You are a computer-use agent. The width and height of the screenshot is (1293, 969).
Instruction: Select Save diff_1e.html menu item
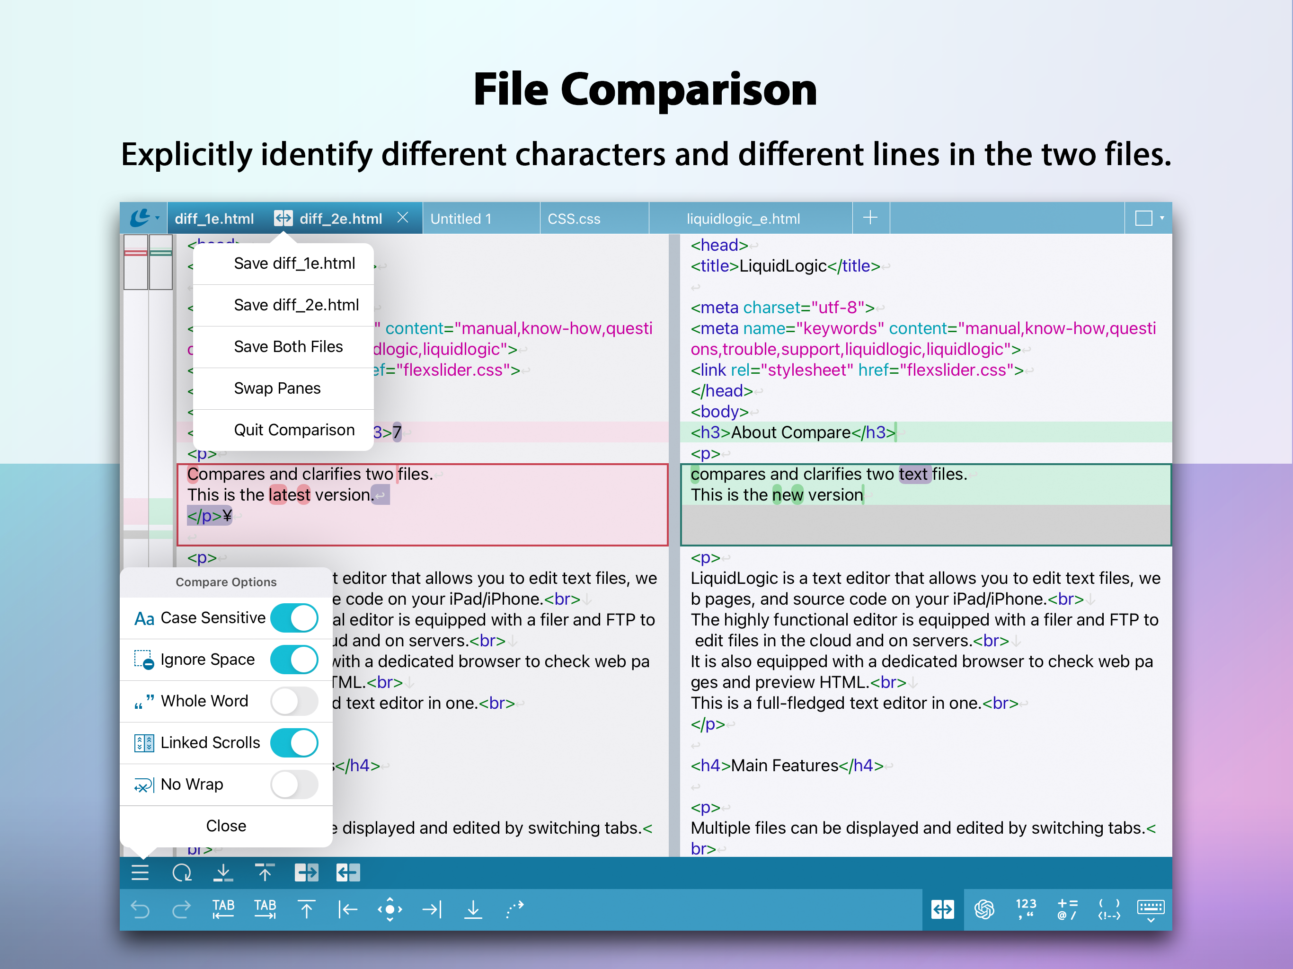283,264
